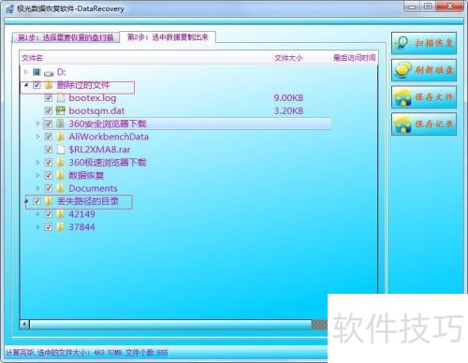Expand the Documents folder arrow
The image size is (468, 363).
click(x=37, y=188)
